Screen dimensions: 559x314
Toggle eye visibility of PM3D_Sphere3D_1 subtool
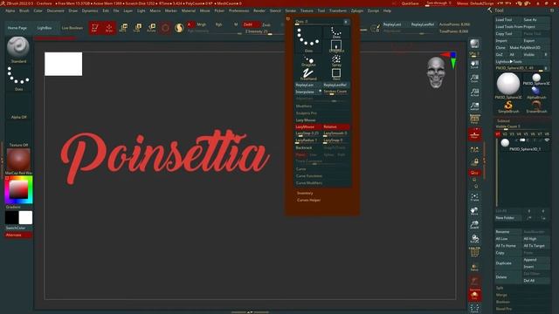(x=547, y=140)
